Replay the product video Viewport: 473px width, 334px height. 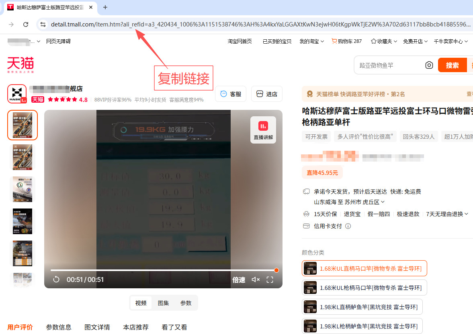[x=56, y=279]
